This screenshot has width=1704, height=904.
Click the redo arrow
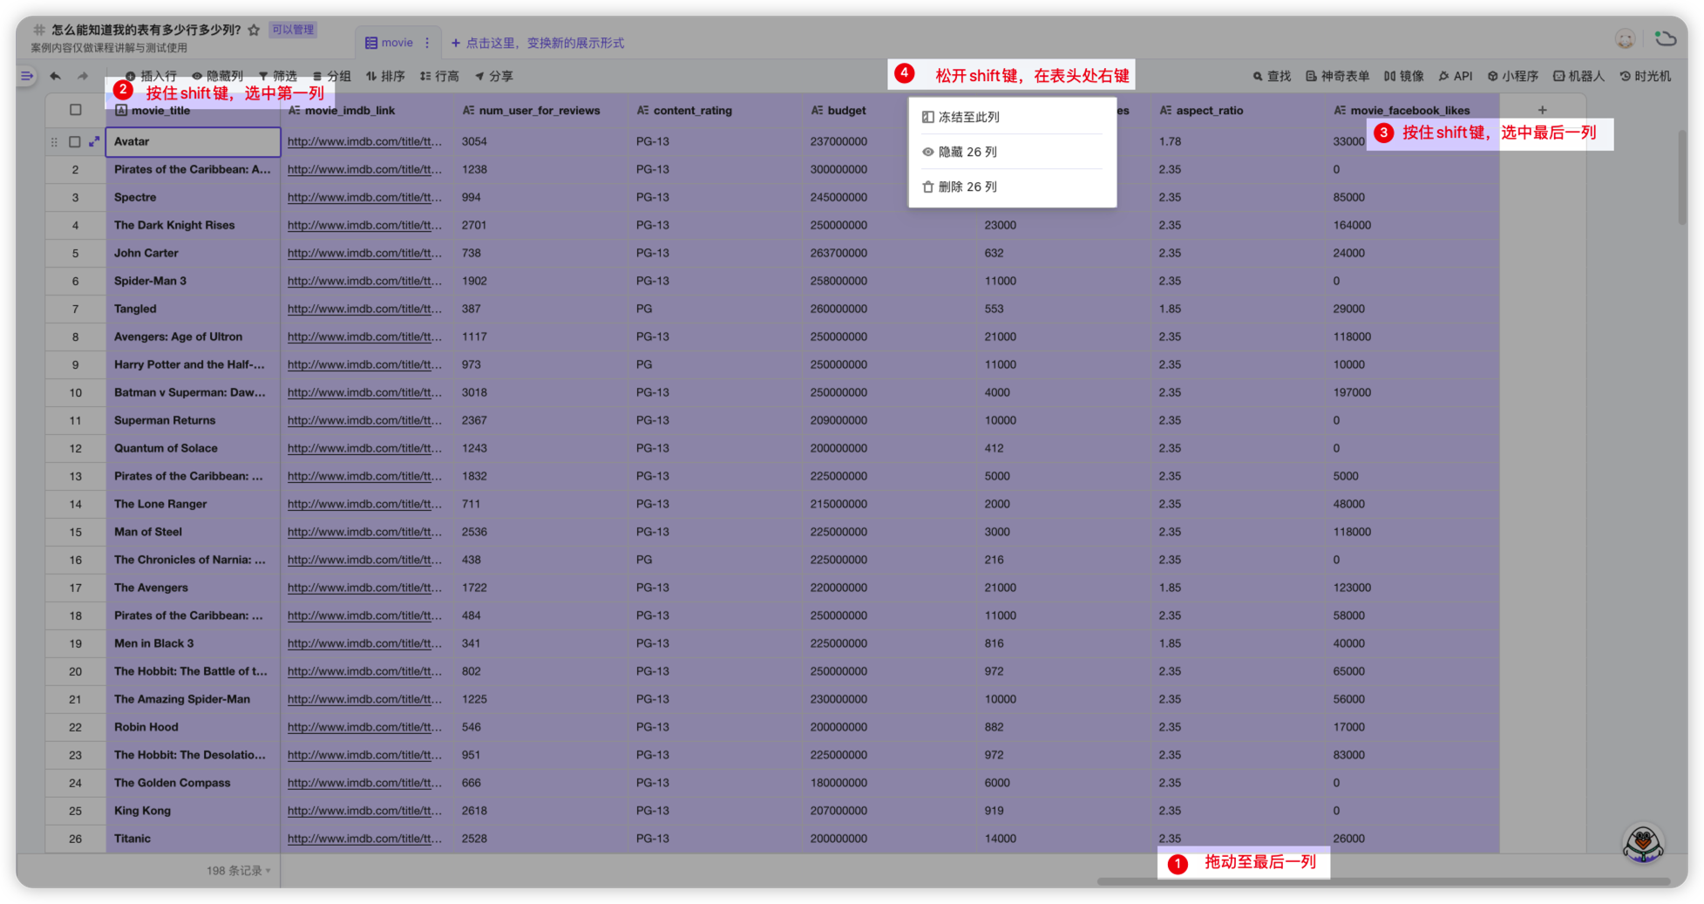click(x=83, y=76)
